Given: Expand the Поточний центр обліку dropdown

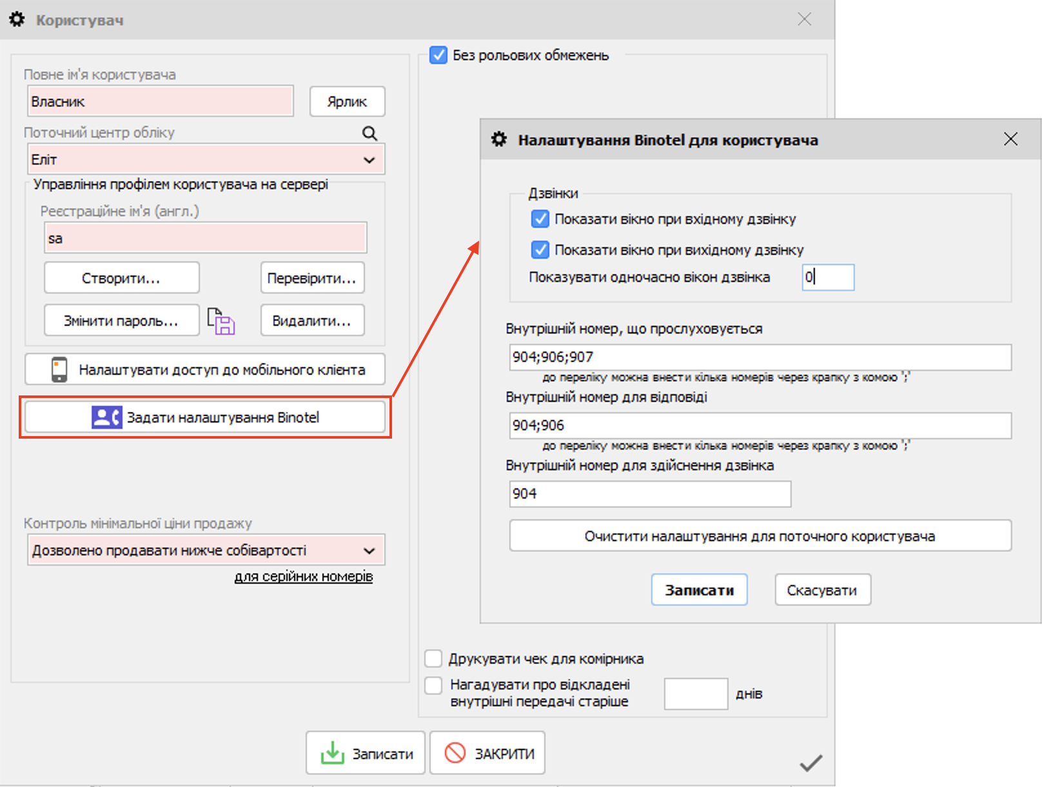Looking at the screenshot, I should tap(369, 160).
